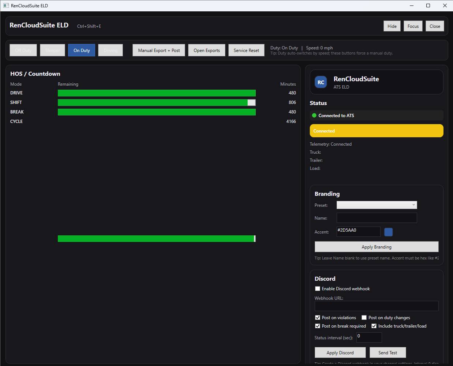Uncheck Post on violations

click(318, 318)
